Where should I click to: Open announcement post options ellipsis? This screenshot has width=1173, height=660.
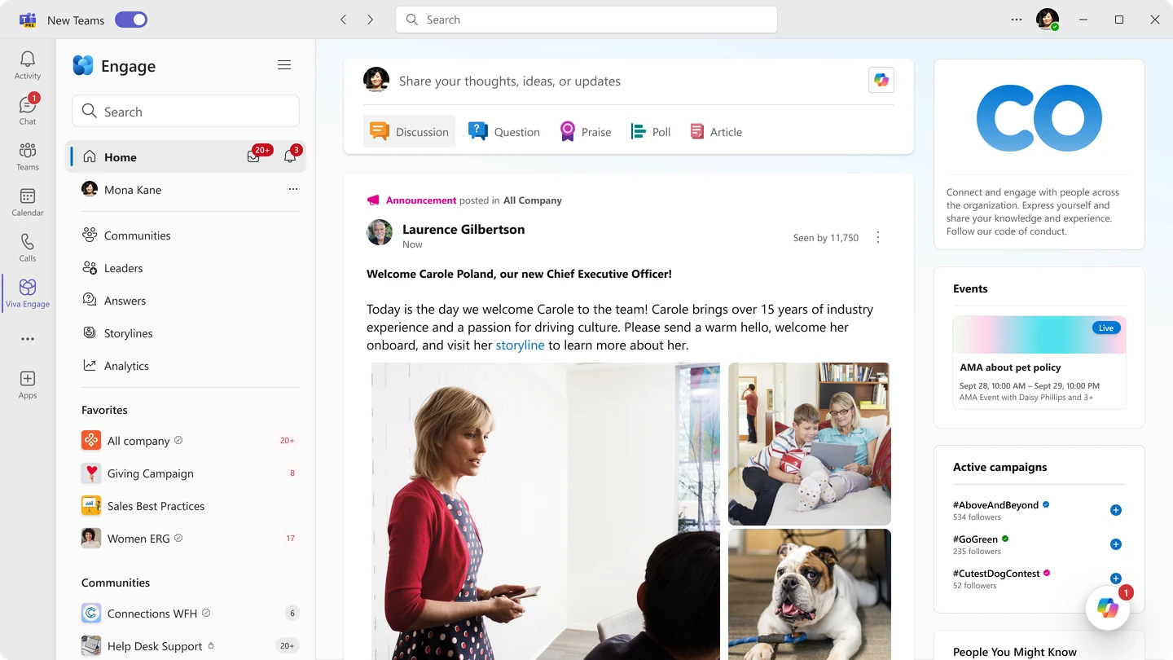coord(878,237)
